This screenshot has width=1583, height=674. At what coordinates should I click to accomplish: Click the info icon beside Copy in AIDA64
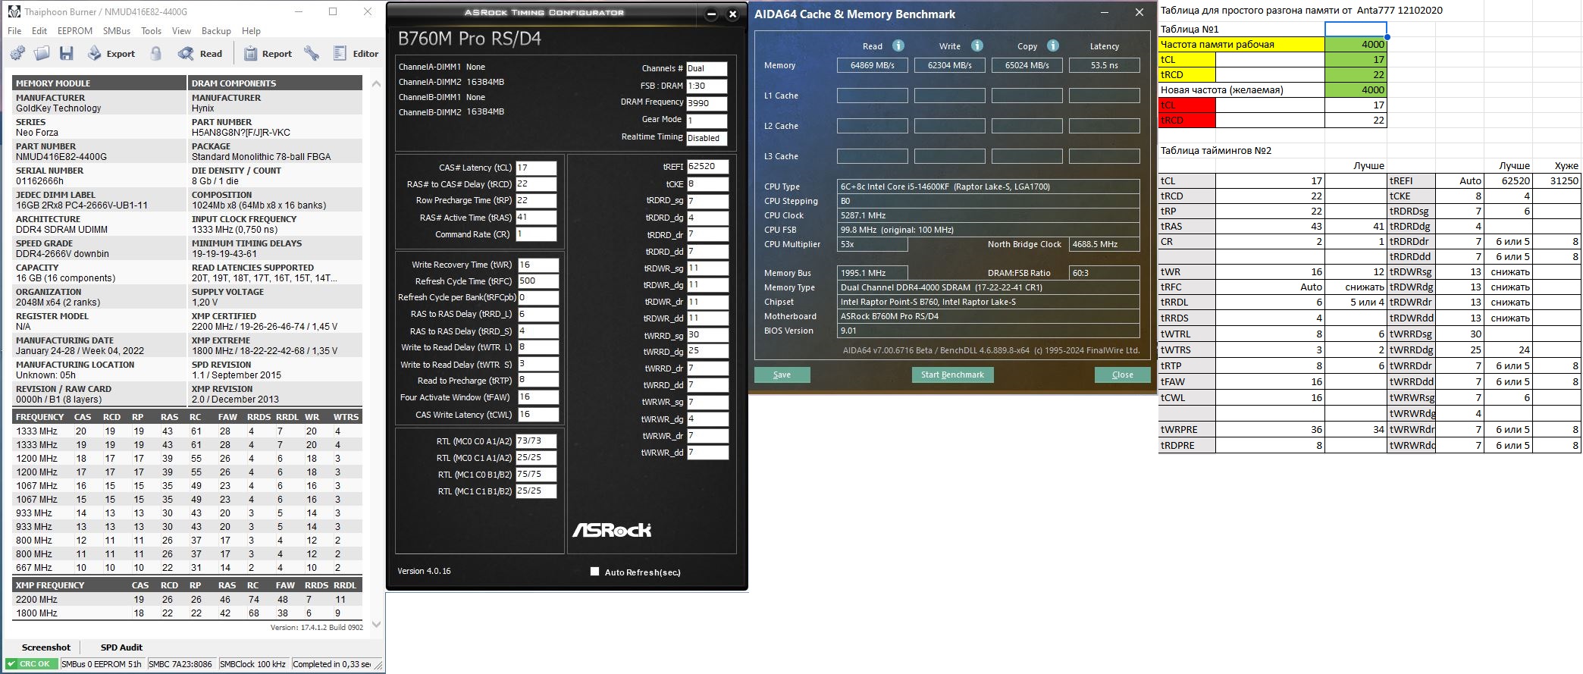point(1053,45)
